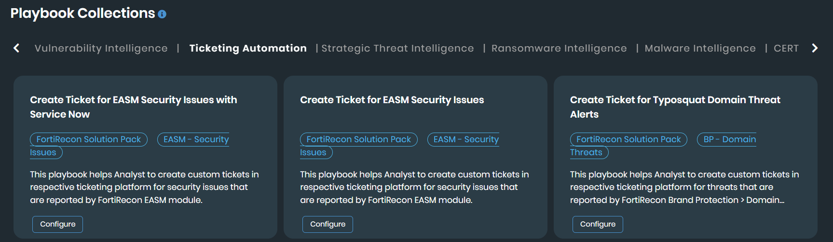Open the Malware Intelligence tab
The width and height of the screenshot is (833, 242).
pos(700,48)
